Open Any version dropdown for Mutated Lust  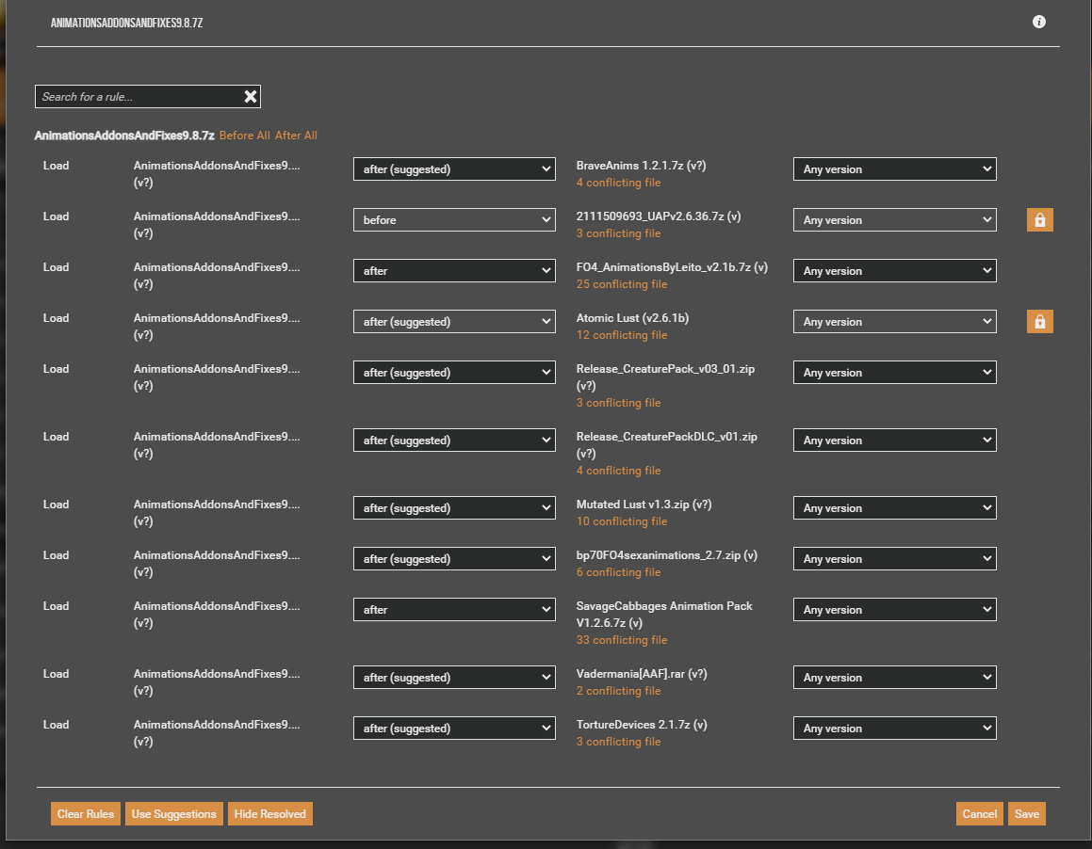click(894, 508)
